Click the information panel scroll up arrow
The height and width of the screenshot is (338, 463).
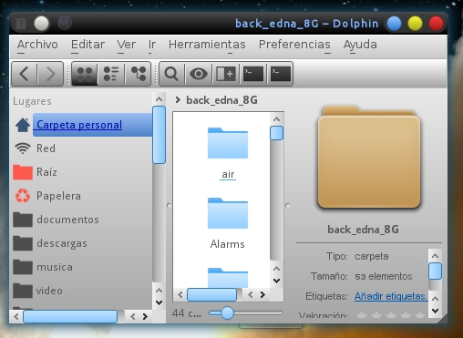(435, 256)
